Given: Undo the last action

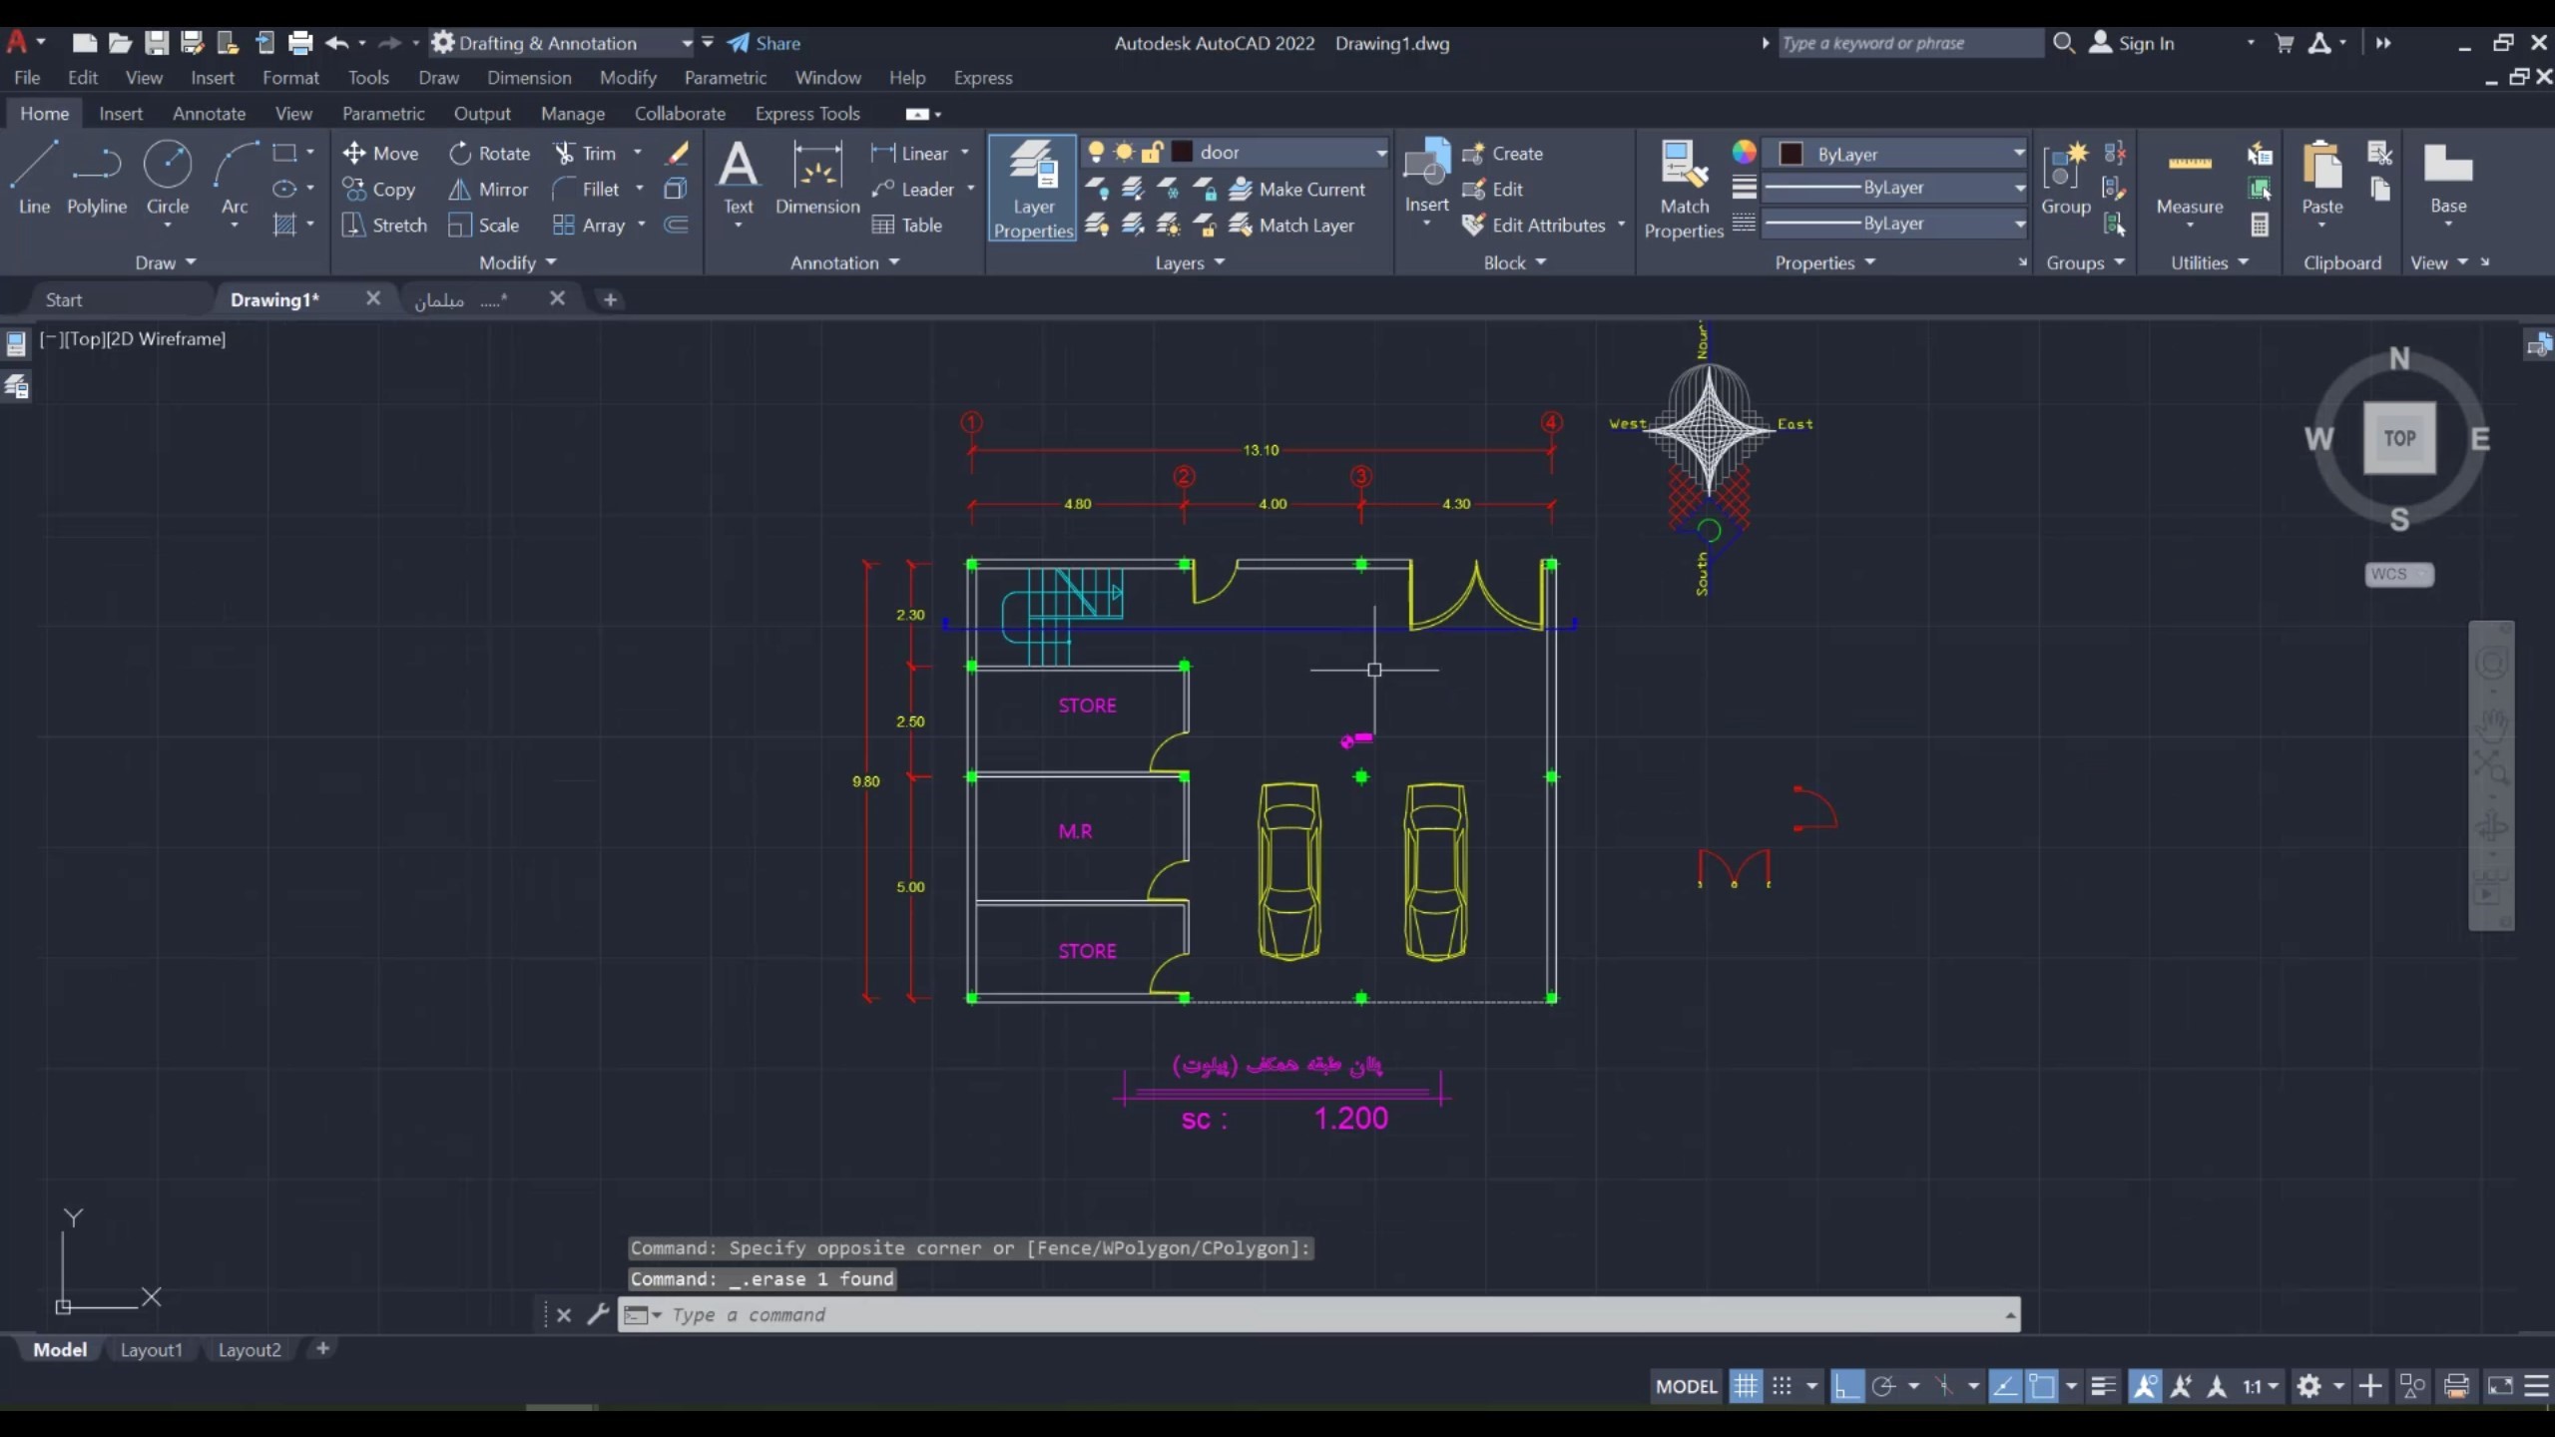Looking at the screenshot, I should tap(336, 43).
